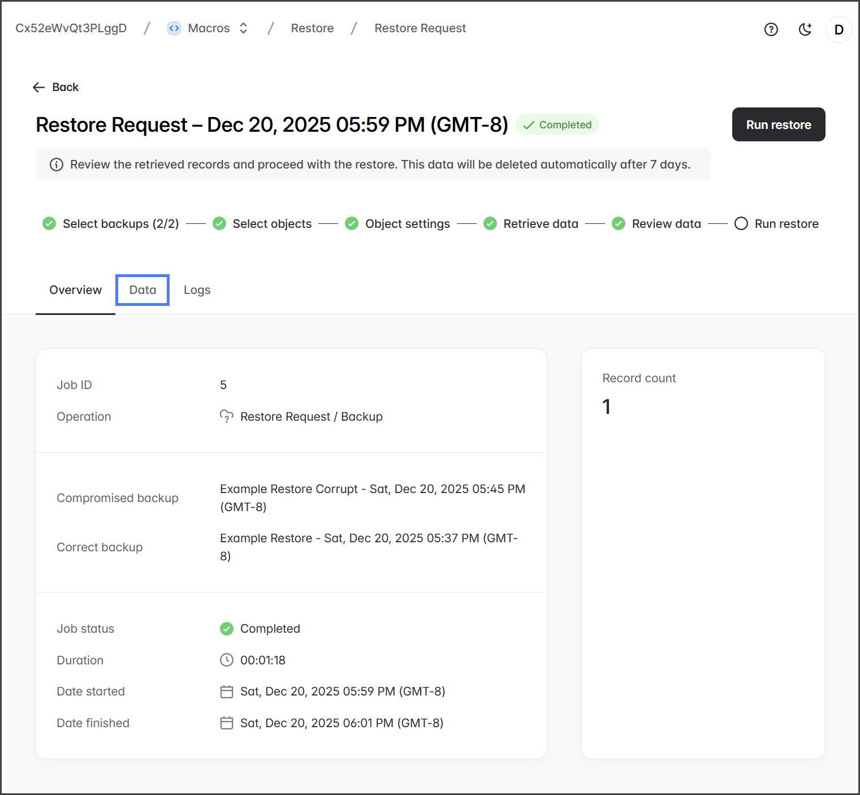860x795 pixels.
Task: Click the Date finished calendar icon
Action: click(x=227, y=723)
